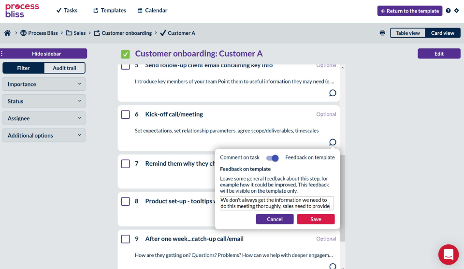Click the home icon in breadcrumb

point(7,33)
